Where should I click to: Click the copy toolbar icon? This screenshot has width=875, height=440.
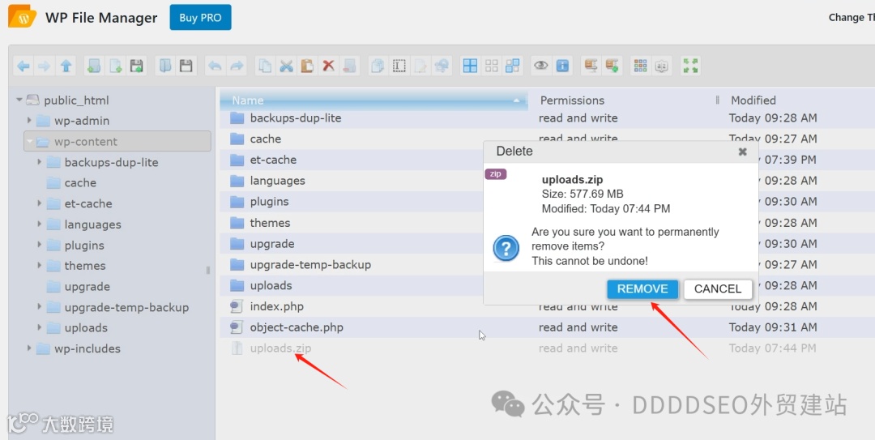pos(265,66)
